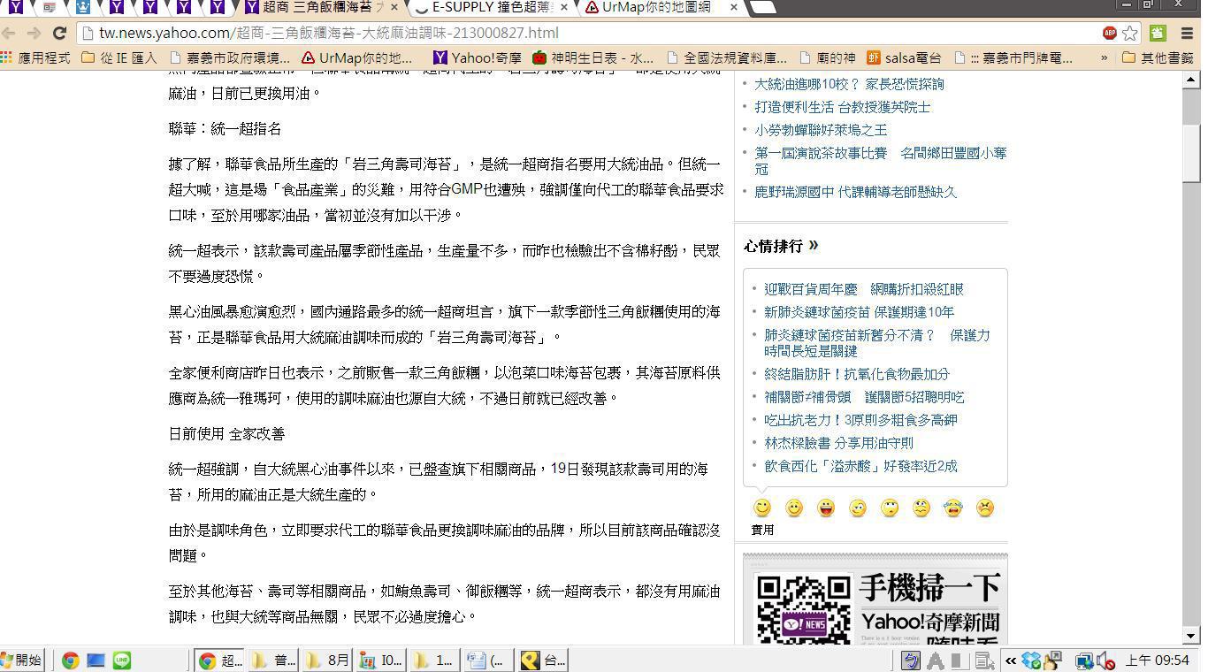
Task: Click the muted volume tray icon
Action: coord(1105,661)
